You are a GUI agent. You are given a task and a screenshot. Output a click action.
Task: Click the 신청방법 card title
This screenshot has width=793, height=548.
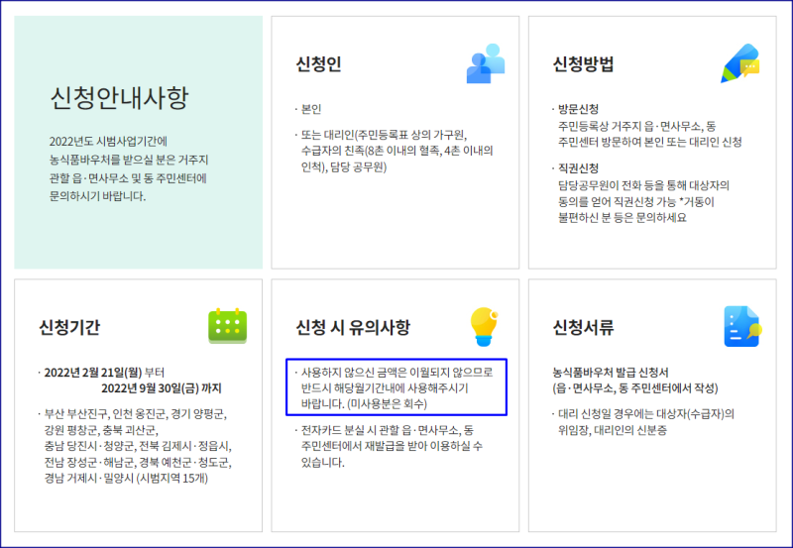point(583,63)
